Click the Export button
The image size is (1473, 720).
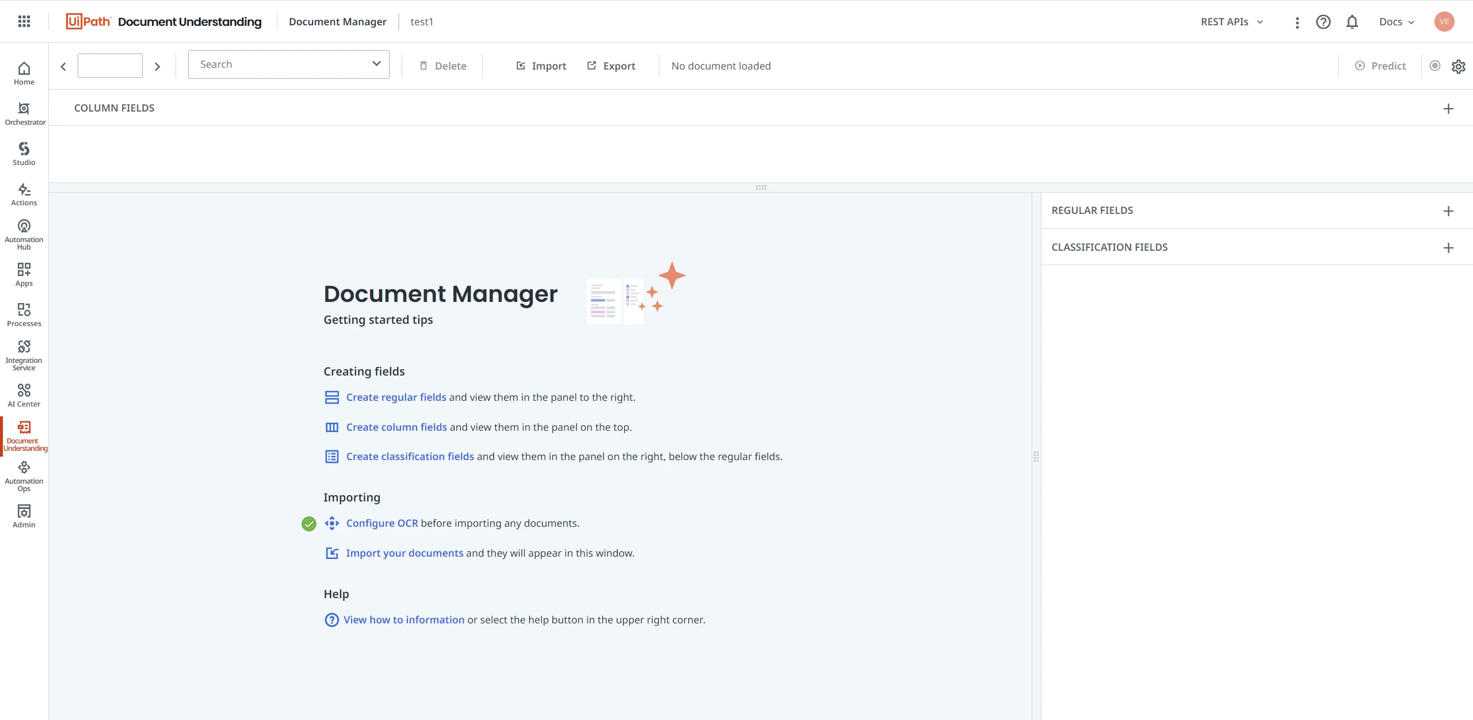[611, 66]
